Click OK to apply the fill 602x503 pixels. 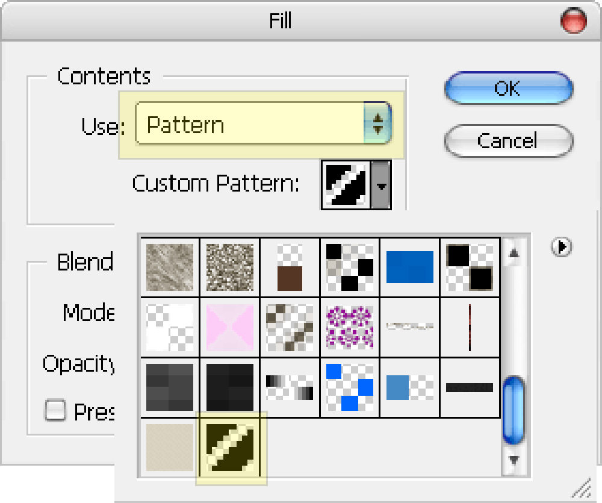[509, 88]
